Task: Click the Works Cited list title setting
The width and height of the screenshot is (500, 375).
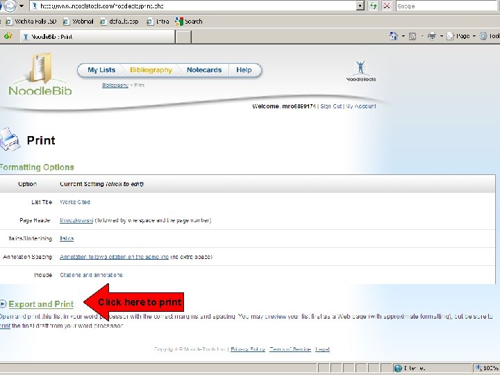Action: point(75,202)
